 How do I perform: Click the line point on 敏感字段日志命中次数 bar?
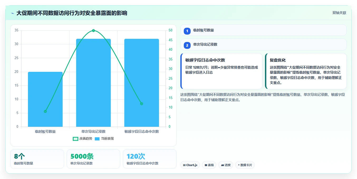142,104
